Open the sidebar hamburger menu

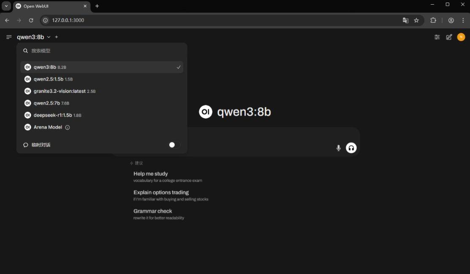[x=9, y=37]
